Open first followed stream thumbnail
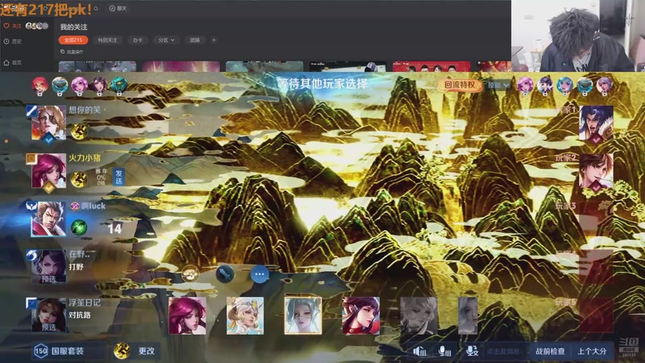 (x=98, y=66)
